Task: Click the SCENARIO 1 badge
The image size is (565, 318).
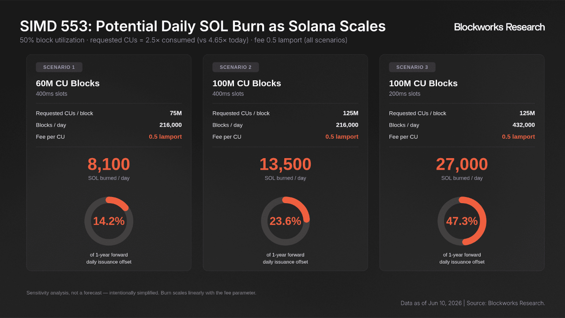Action: click(x=59, y=67)
